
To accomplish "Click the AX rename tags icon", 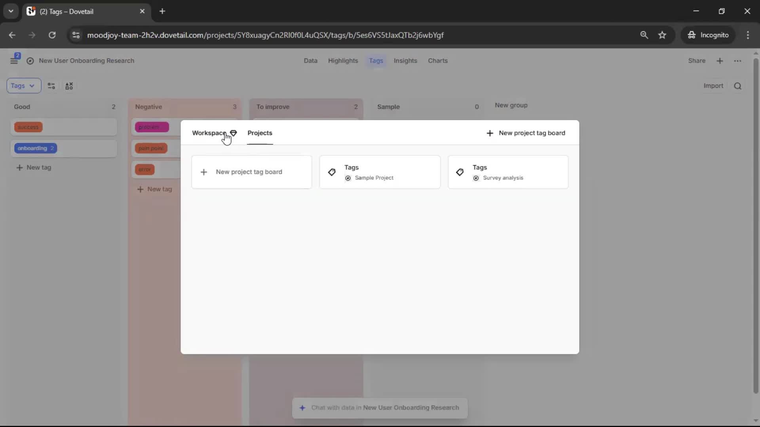I will coord(69,86).
